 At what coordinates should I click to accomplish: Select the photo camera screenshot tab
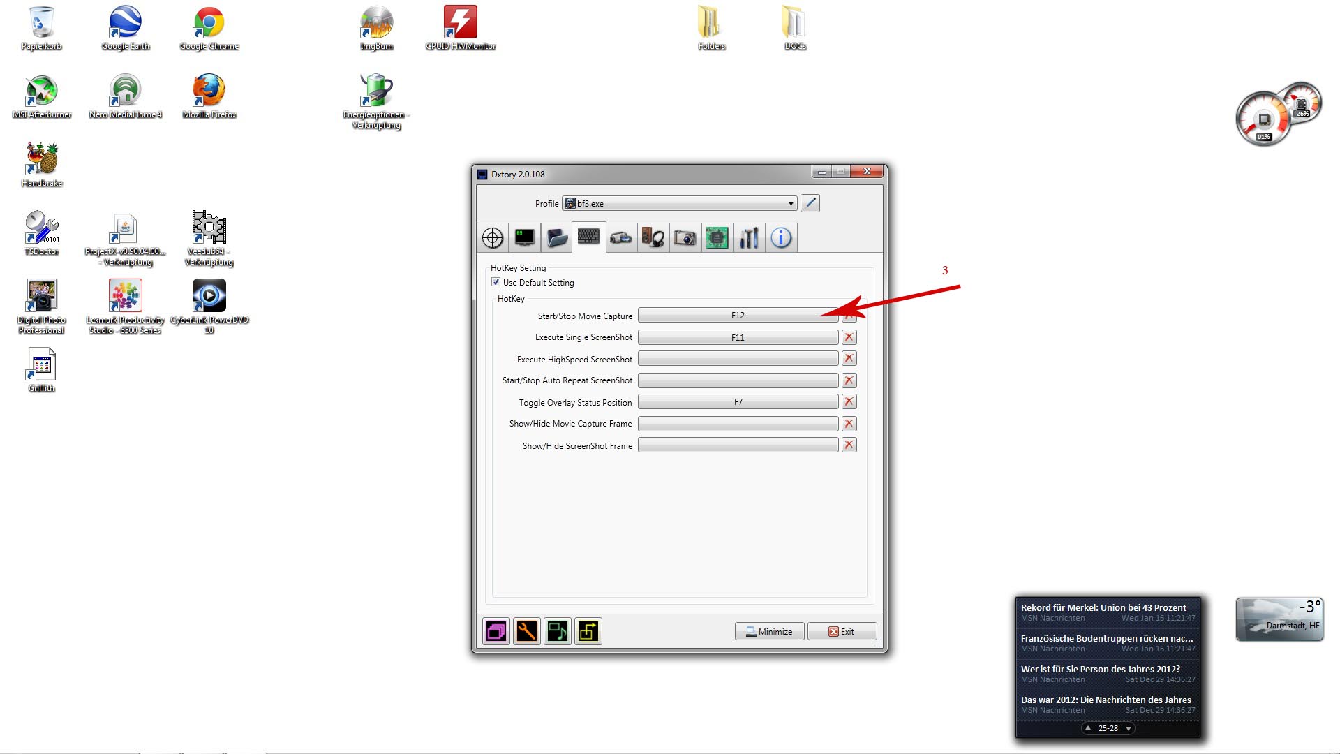pos(685,238)
